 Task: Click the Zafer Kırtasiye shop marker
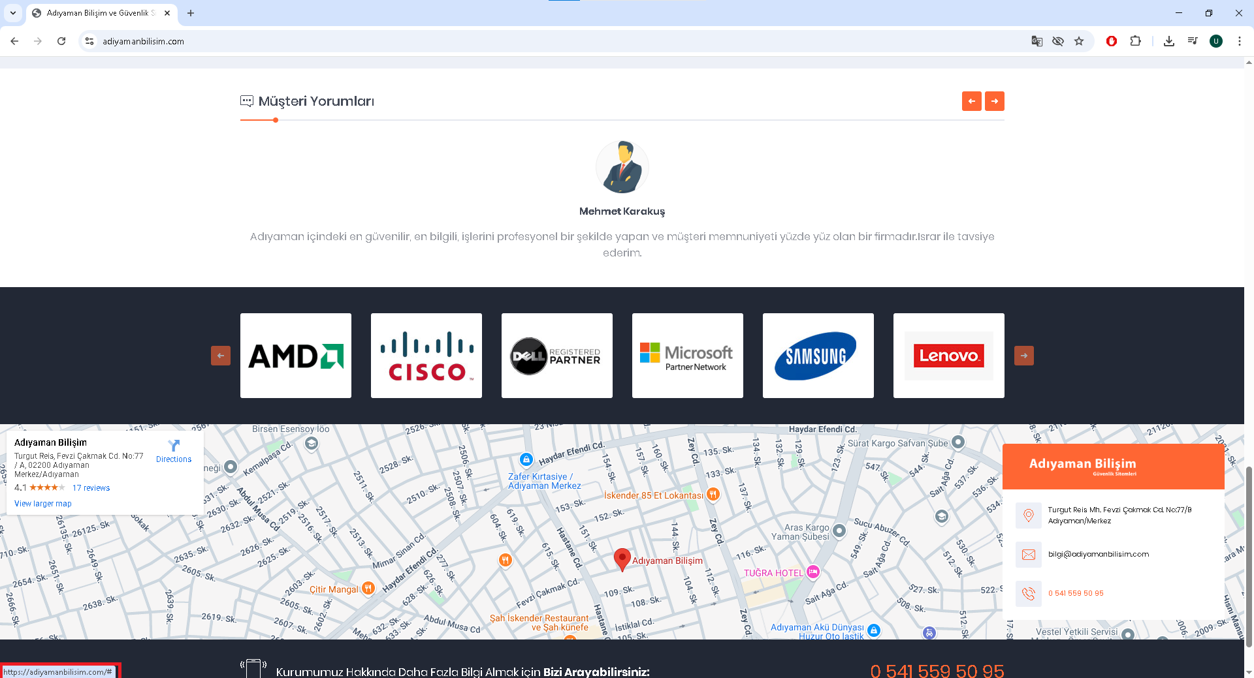(x=526, y=459)
